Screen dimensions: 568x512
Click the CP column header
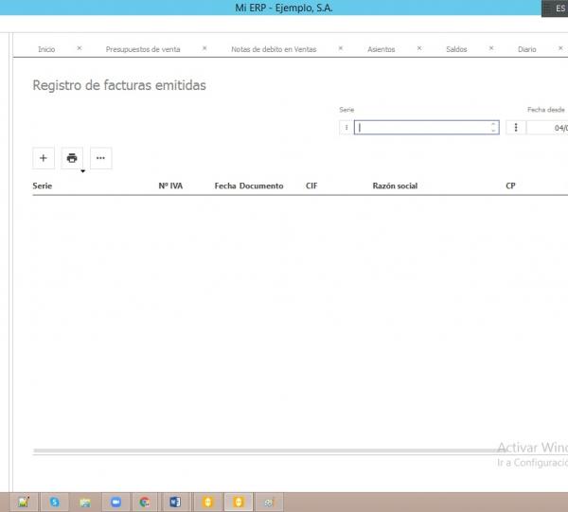510,185
